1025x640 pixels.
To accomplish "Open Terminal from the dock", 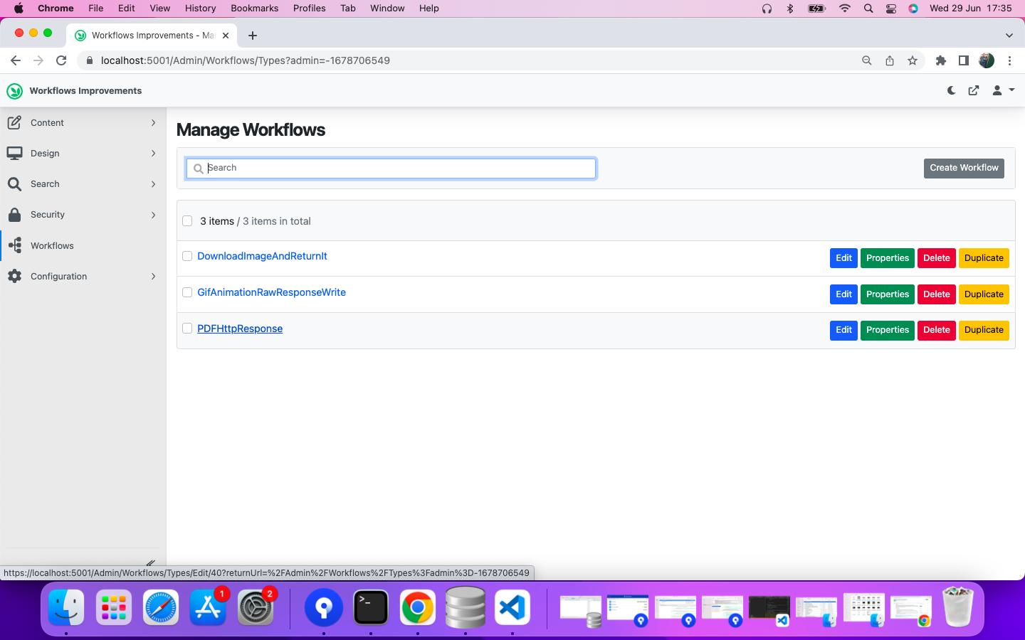I will pos(371,608).
